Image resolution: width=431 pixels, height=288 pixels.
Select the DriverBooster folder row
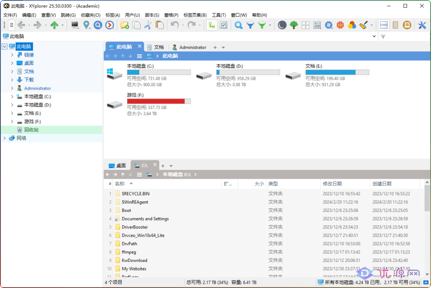click(135, 227)
